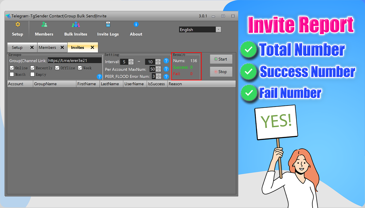Close the Invites tab
Image resolution: width=365 pixels, height=208 pixels.
pyautogui.click(x=92, y=48)
